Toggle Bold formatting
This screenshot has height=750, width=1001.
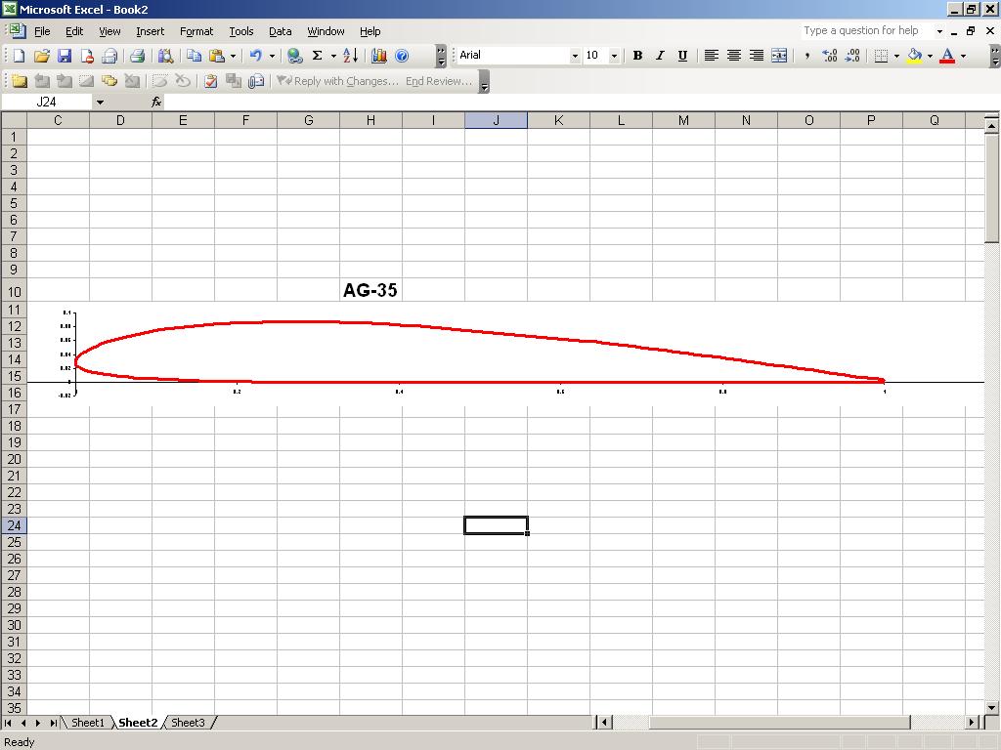click(637, 56)
